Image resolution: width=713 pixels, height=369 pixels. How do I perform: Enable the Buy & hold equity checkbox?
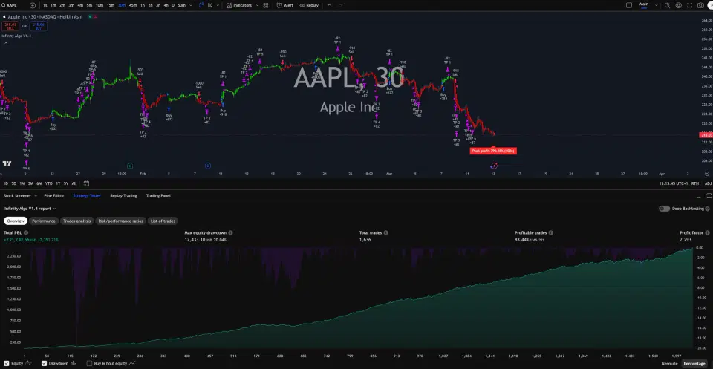pos(90,364)
